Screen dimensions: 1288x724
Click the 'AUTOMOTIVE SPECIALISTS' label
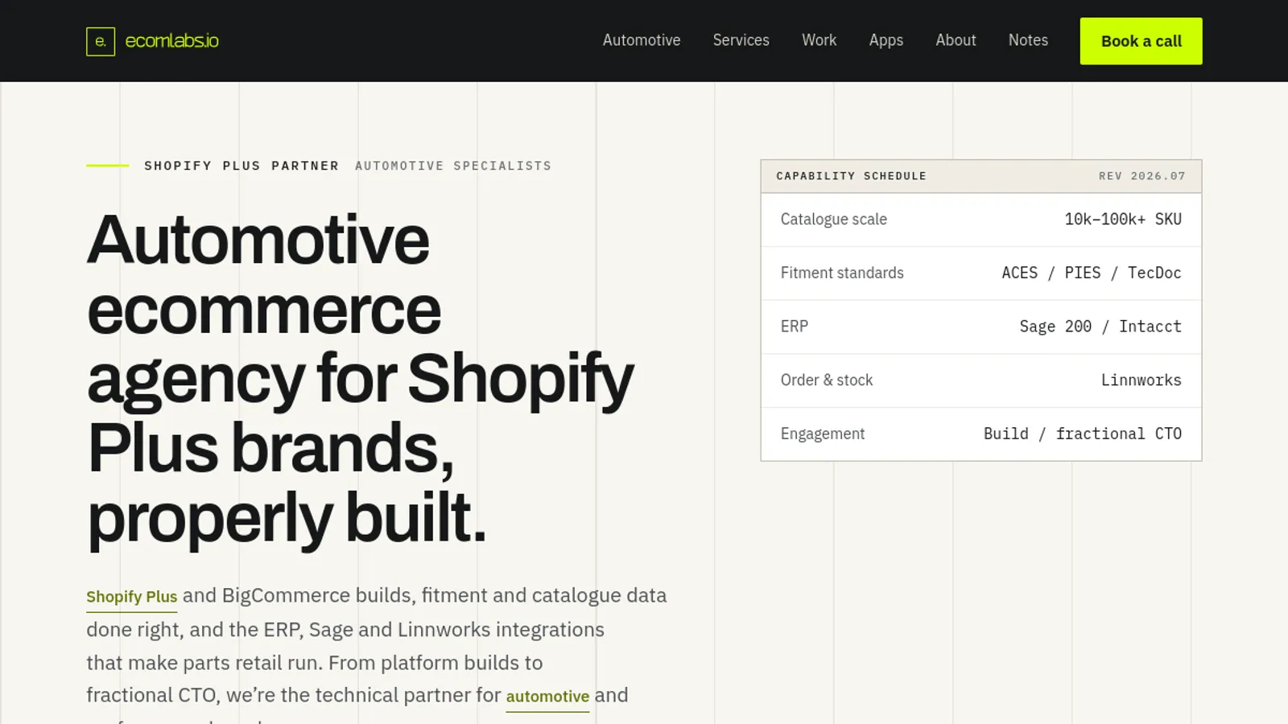coord(453,166)
